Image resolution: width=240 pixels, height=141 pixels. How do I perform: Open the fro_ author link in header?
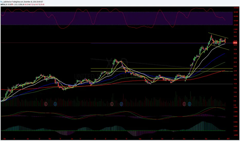2,2
